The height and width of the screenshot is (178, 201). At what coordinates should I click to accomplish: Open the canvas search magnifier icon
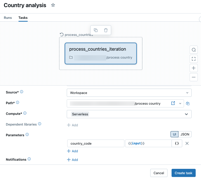194,50
